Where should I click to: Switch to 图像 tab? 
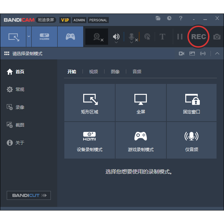point(115,71)
